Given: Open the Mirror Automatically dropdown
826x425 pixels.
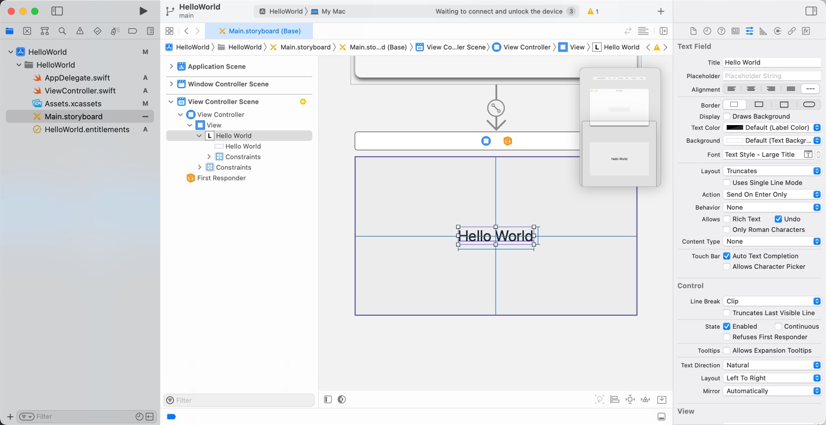Looking at the screenshot, I should [772, 391].
